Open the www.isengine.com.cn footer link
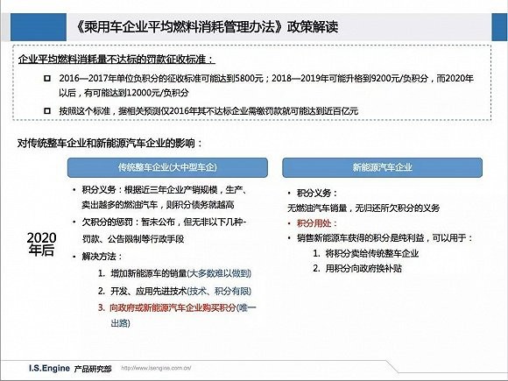Viewport: 508px width, 381px height. coord(156,368)
